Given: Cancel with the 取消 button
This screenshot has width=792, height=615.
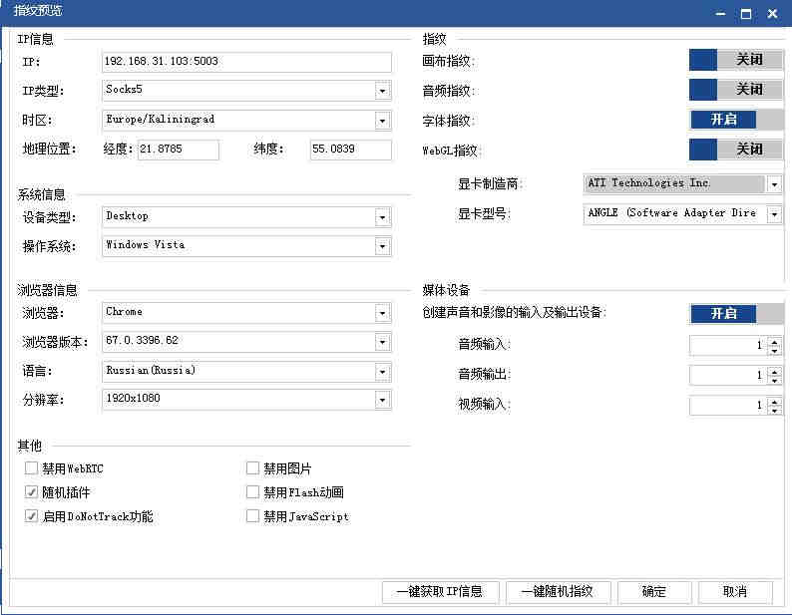Looking at the screenshot, I should tap(735, 592).
